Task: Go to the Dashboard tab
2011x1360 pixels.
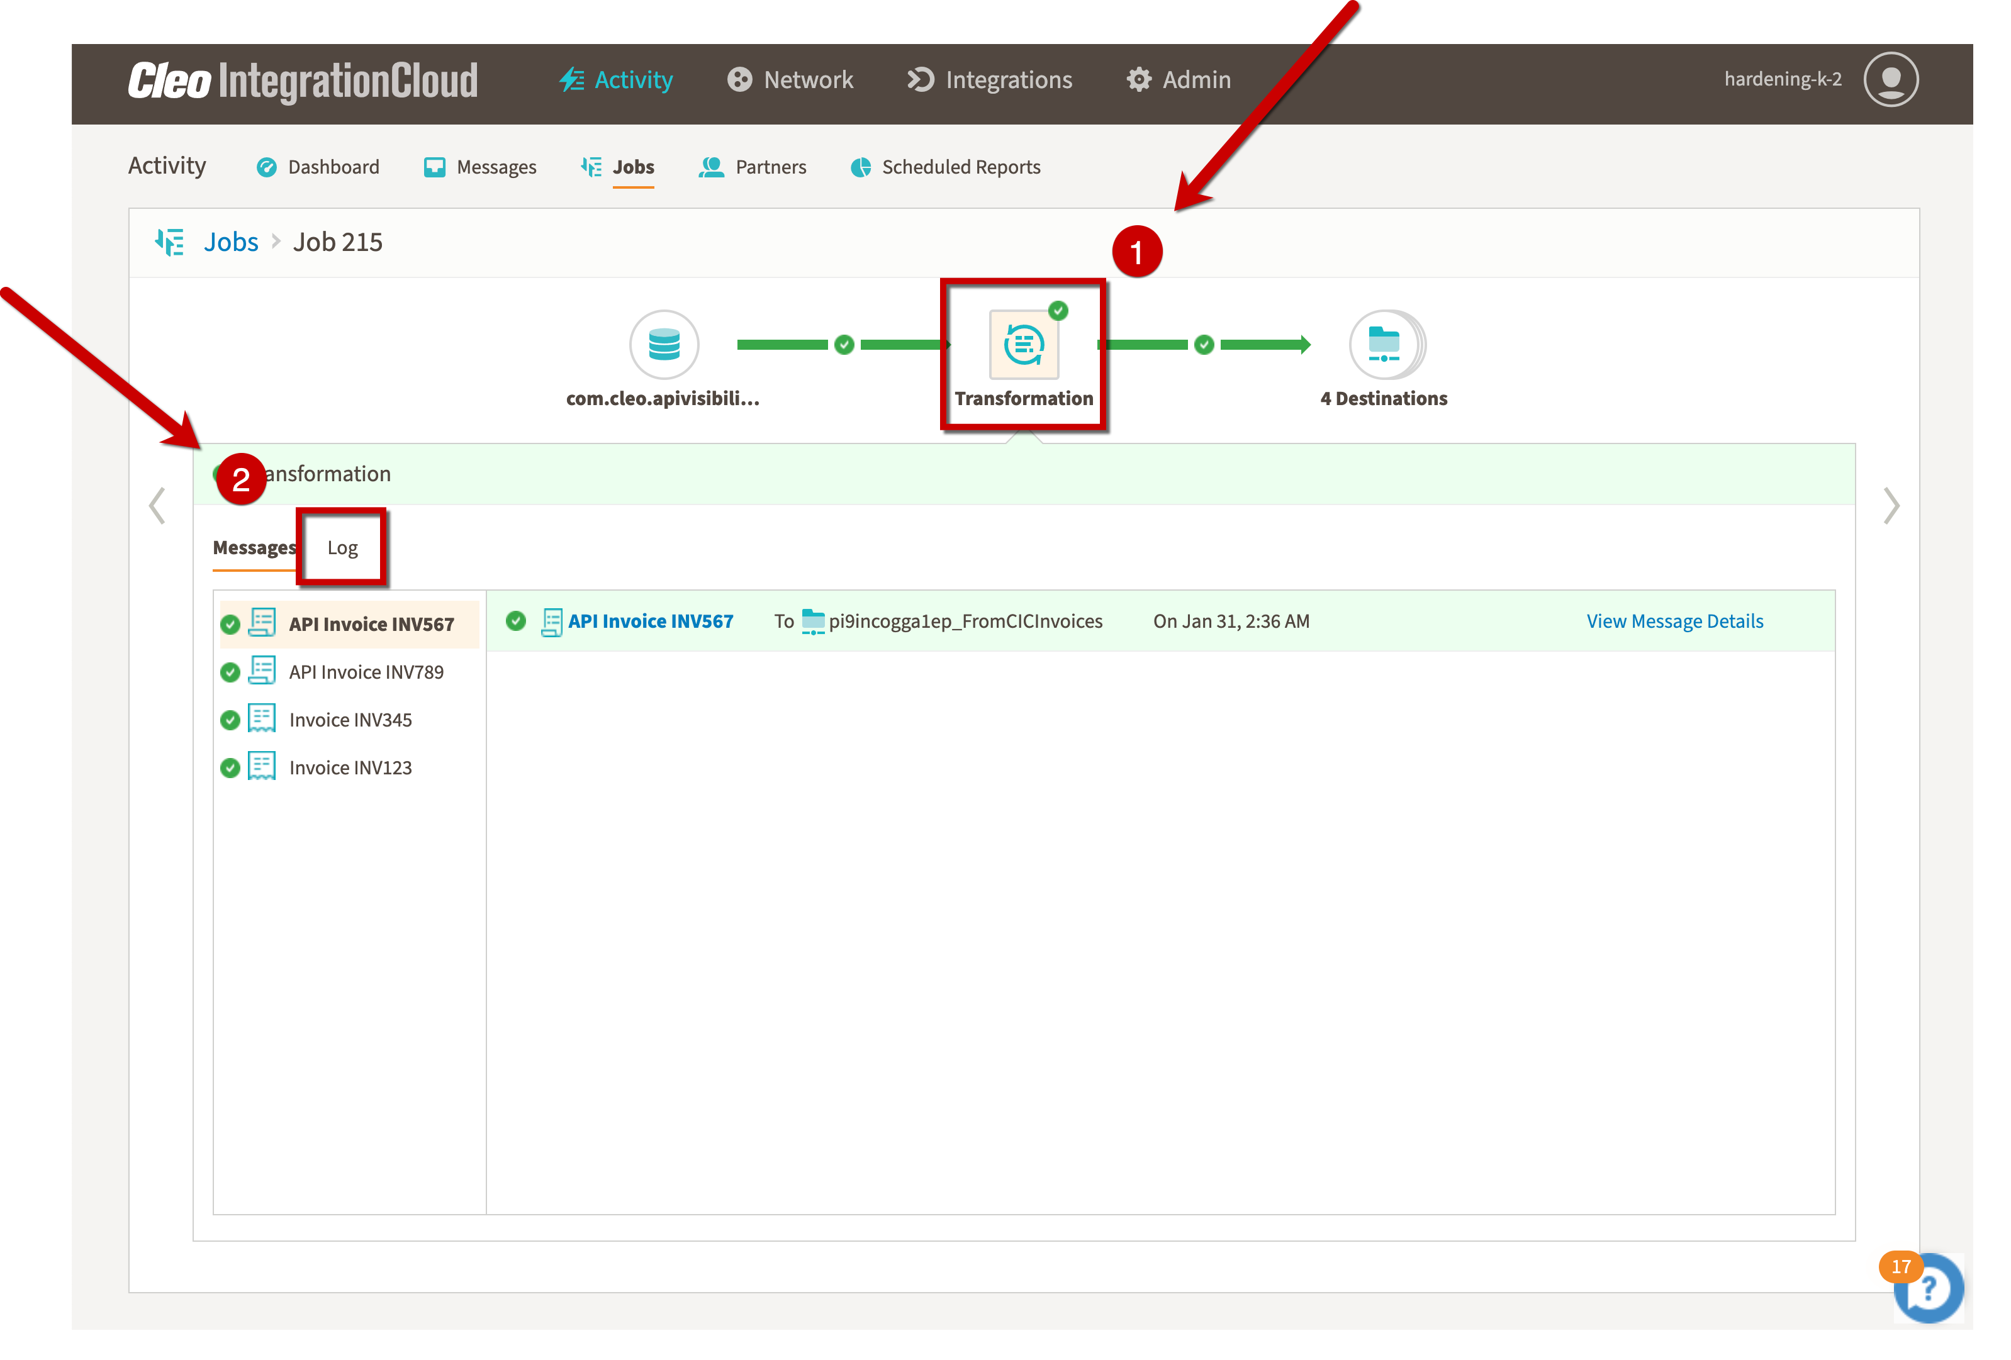Action: (318, 167)
